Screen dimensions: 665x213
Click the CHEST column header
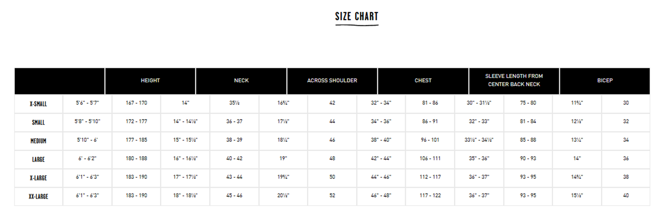coord(423,81)
